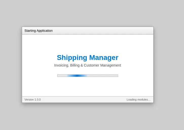Click the version number "1.0.0"
This screenshot has width=184, height=130.
click(37, 100)
